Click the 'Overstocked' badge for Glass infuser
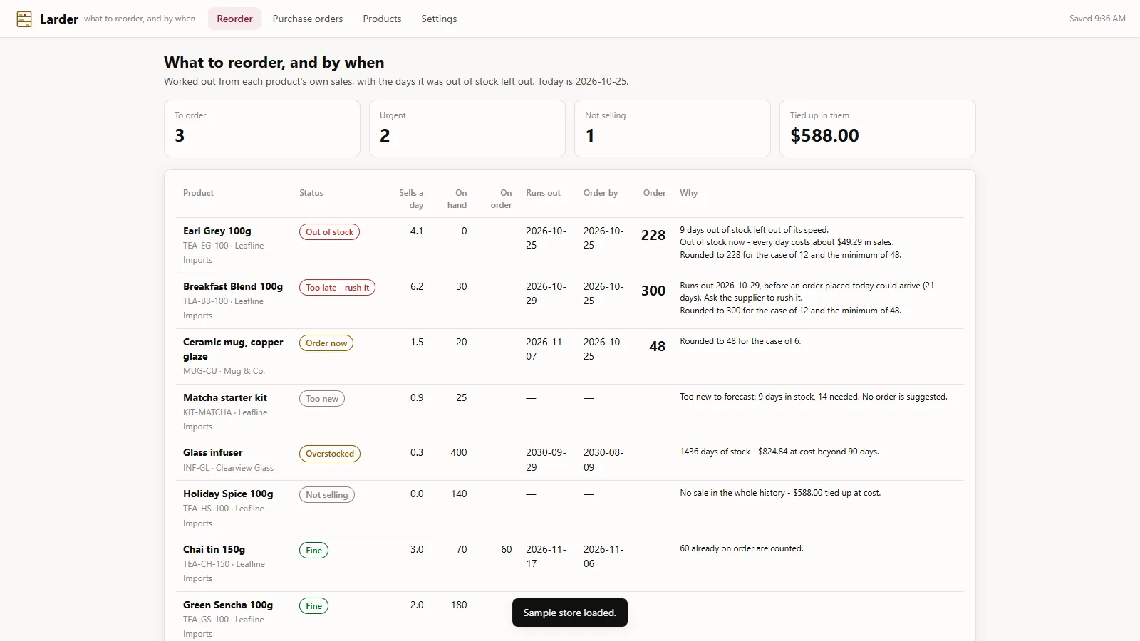Viewport: 1140px width, 641px height. click(330, 454)
